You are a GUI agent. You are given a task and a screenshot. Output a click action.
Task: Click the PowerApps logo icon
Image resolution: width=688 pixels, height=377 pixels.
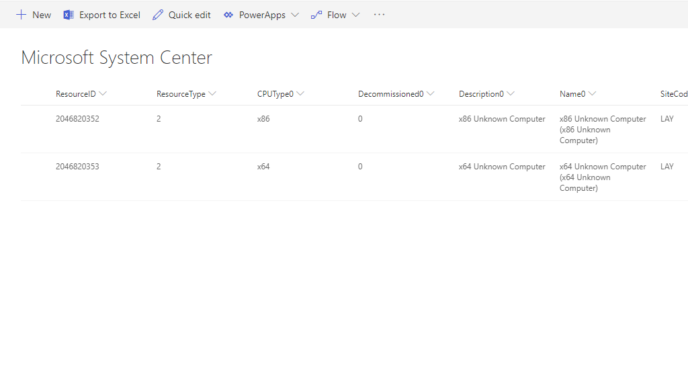click(228, 15)
